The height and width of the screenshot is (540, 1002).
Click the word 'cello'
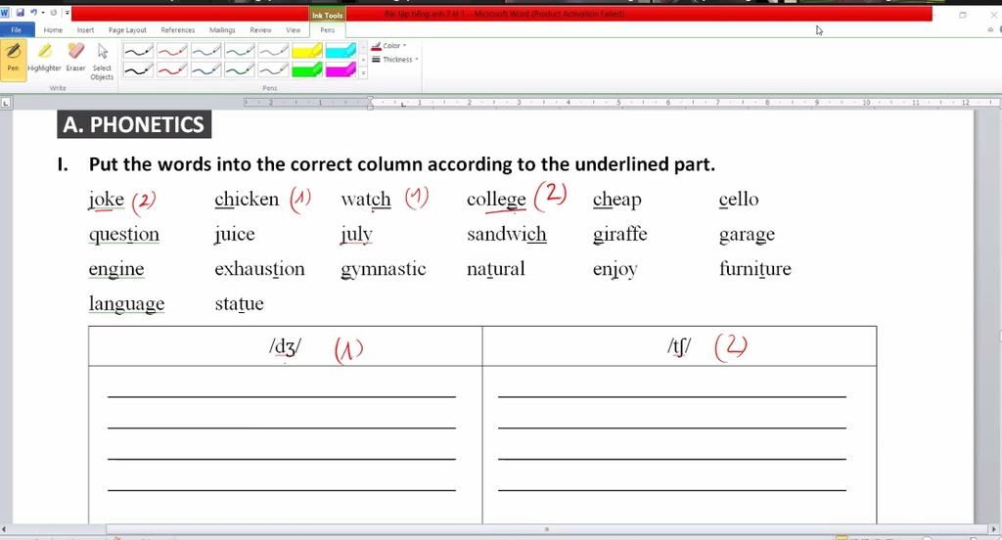pyautogui.click(x=739, y=200)
